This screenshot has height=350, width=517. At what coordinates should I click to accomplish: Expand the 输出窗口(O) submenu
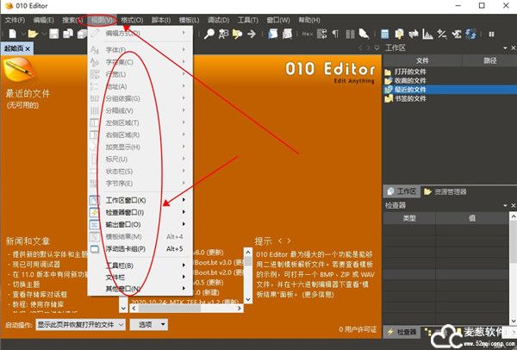click(140, 225)
